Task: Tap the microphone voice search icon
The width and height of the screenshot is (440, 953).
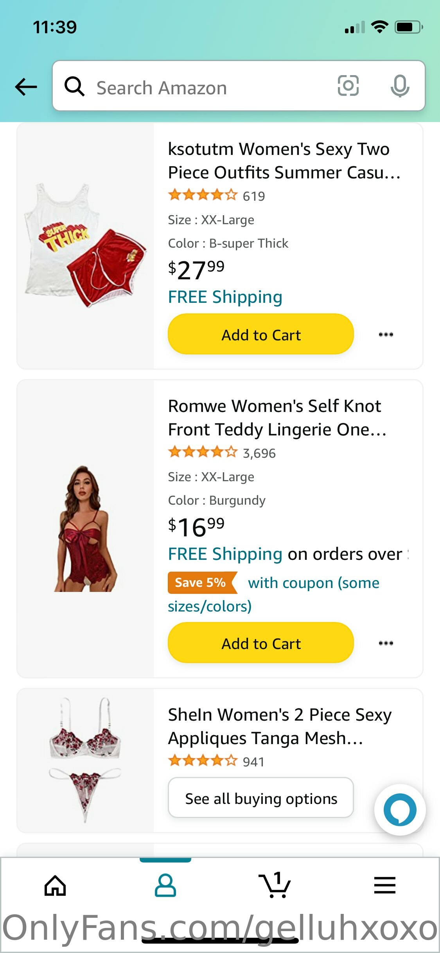Action: [399, 86]
